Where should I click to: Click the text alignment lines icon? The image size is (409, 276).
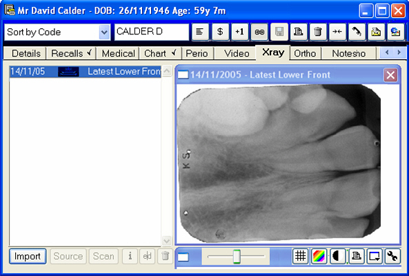200,32
